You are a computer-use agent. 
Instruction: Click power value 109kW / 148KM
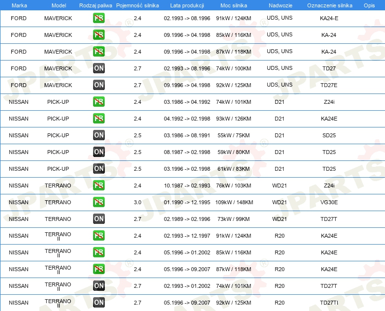coord(234,202)
